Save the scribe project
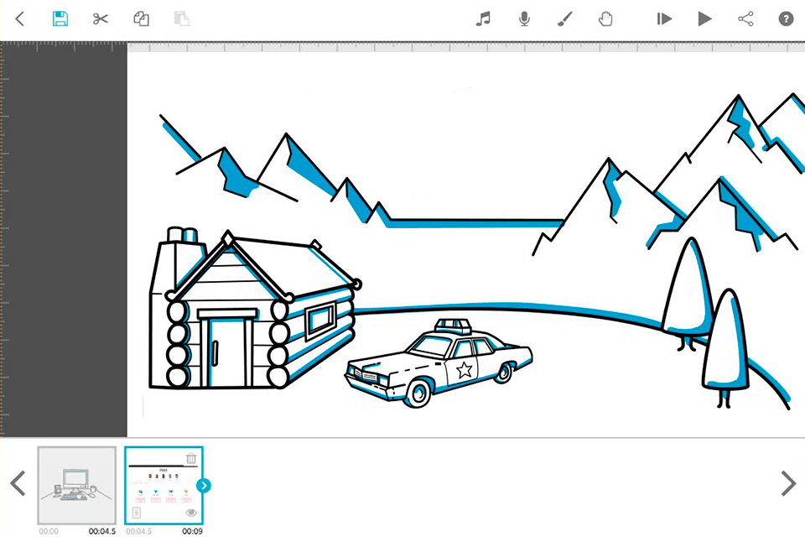Viewport: 805px width, 537px height. (60, 18)
